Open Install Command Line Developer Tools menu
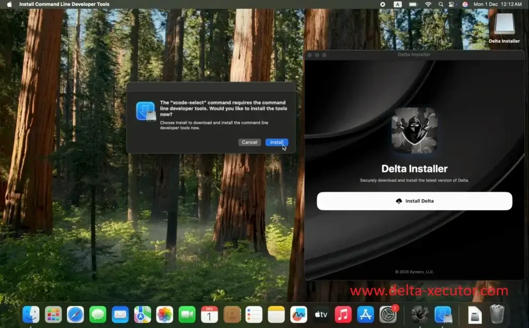 (64, 4)
